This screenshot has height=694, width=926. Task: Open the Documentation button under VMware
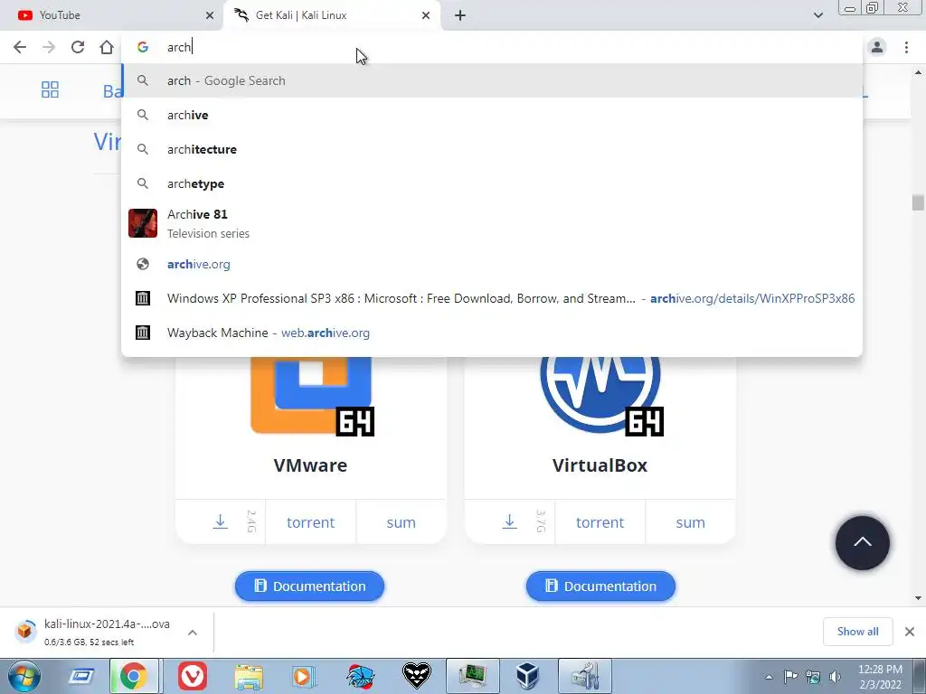[309, 586]
